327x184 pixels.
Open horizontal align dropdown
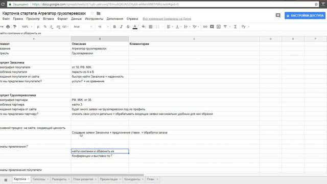pyautogui.click(x=170, y=27)
